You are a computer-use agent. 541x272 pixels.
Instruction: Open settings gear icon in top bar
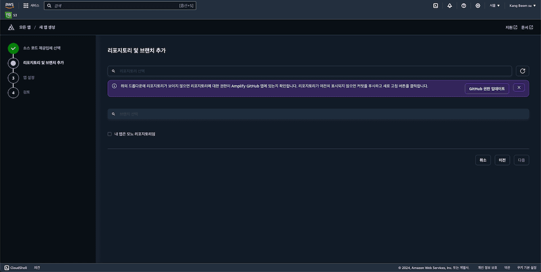(x=477, y=6)
